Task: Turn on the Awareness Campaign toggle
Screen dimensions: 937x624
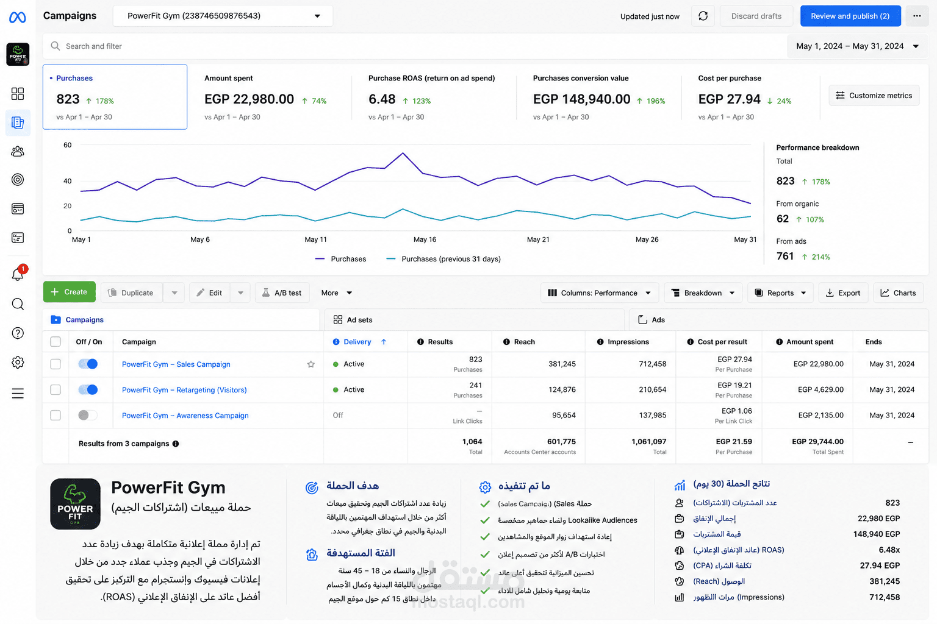Action: click(88, 415)
